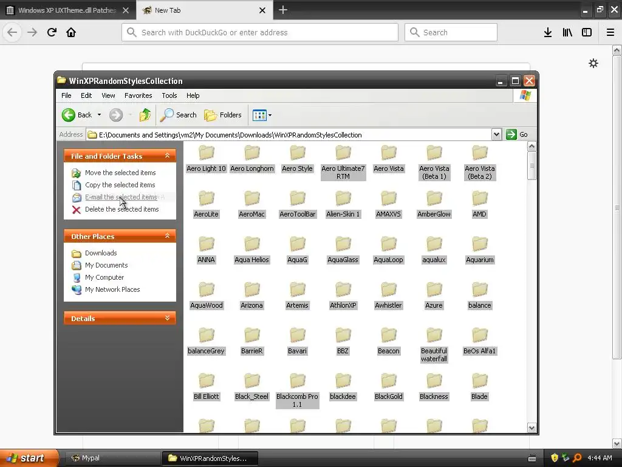The image size is (622, 467).
Task: Close the New Tab browser tab
Action: pyautogui.click(x=262, y=10)
